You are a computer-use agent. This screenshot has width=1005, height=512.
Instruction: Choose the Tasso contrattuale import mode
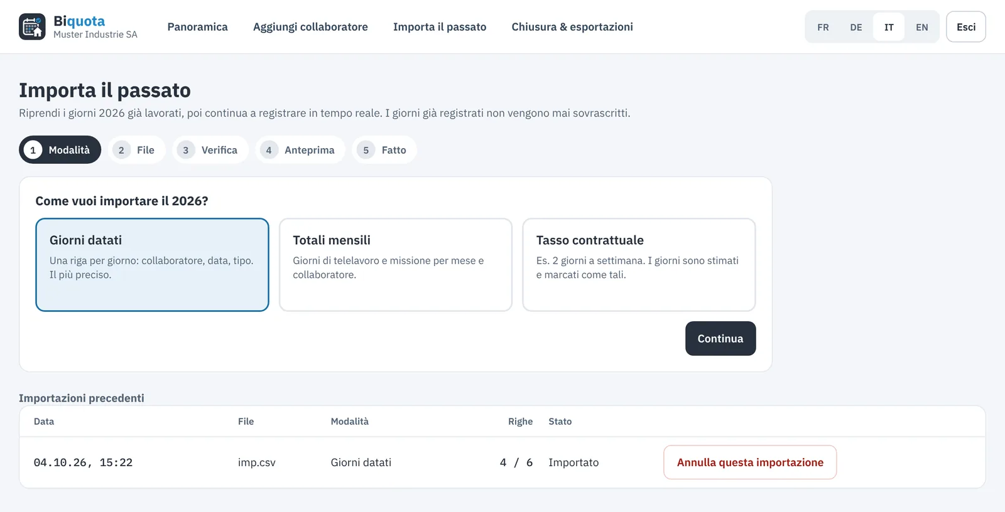pyautogui.click(x=639, y=265)
